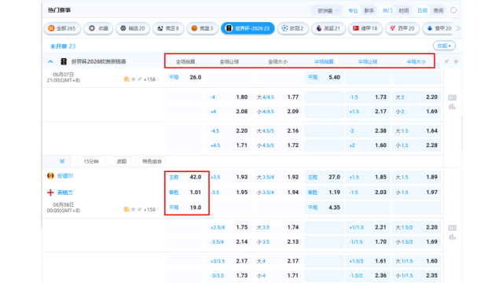Open the 欧冠 2 tab
This screenshot has height=283, width=503.
coord(293,28)
